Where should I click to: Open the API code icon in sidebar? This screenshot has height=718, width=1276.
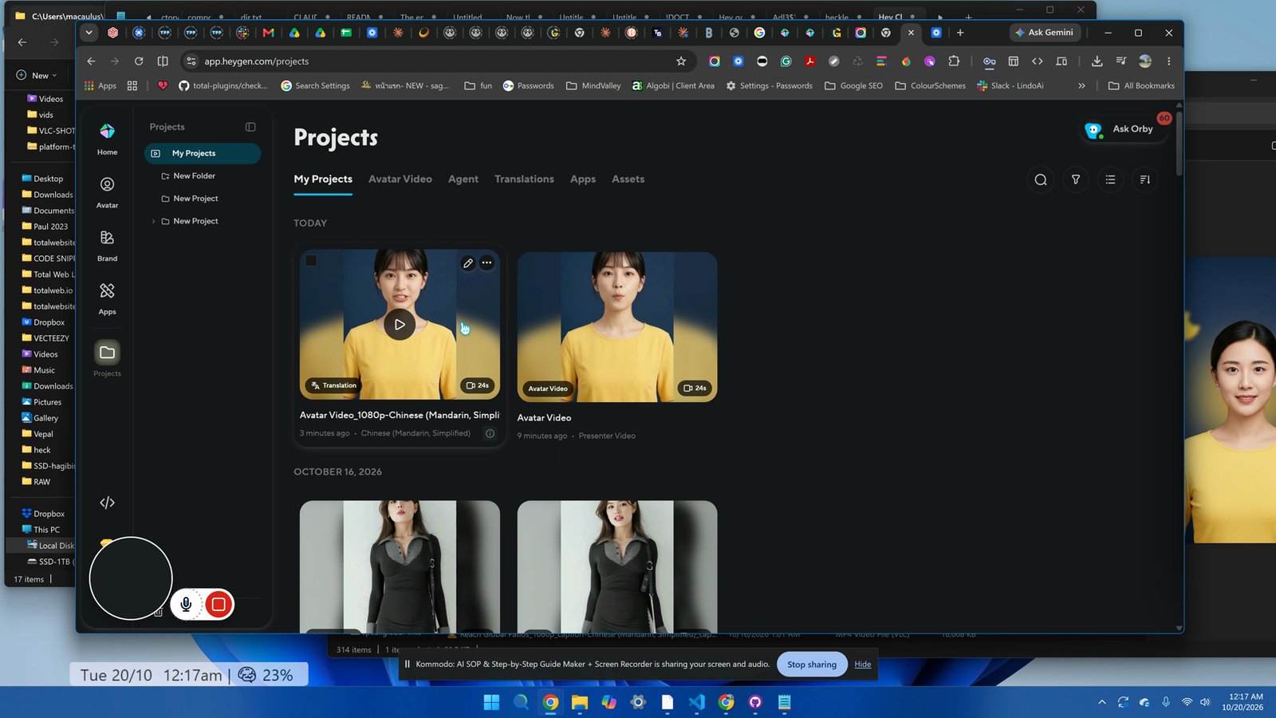point(107,503)
